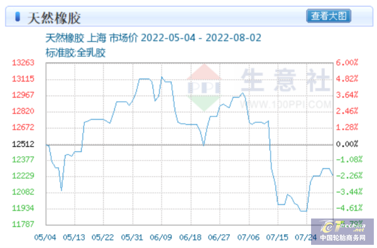The width and height of the screenshot is (377, 248).
Task: Click the 6.00% percentage label
Action: tap(347, 63)
